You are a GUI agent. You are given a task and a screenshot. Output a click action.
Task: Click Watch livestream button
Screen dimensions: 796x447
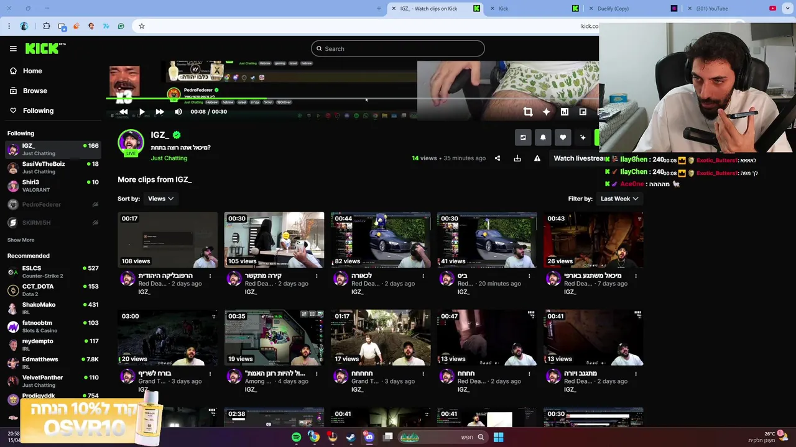pos(579,158)
